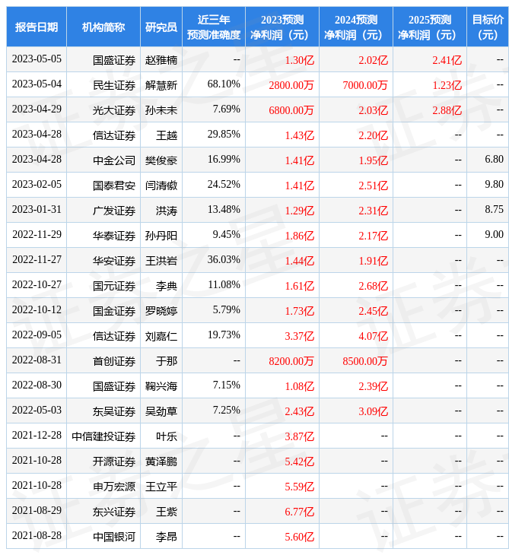This screenshot has height=555, width=509.
Task: Click the 2.88亿 forecast for 2025
Action: 447,110
